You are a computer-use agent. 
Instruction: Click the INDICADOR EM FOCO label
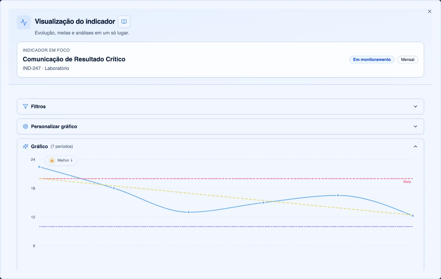pyautogui.click(x=46, y=50)
